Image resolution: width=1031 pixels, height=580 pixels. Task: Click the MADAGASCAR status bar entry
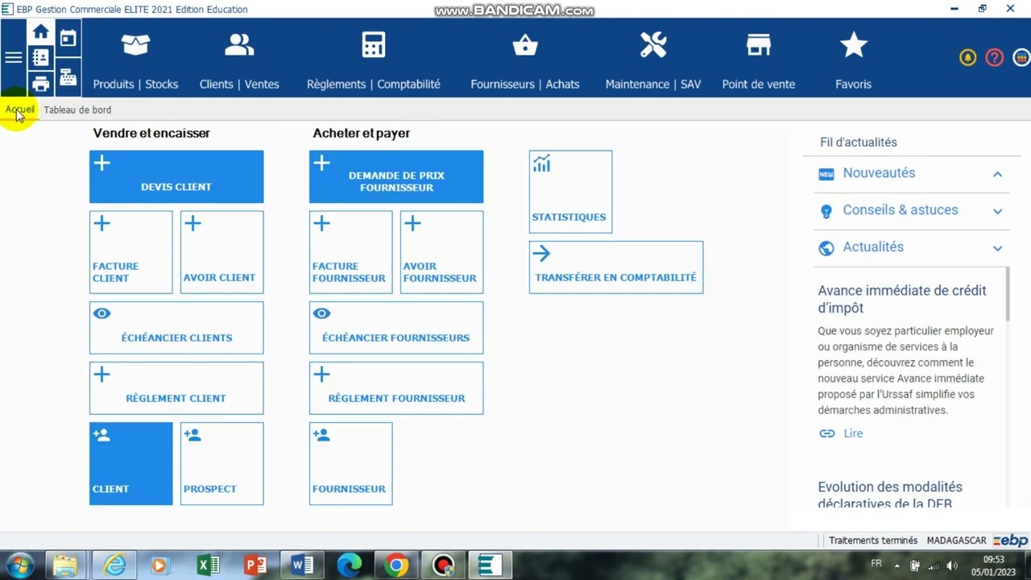[956, 541]
